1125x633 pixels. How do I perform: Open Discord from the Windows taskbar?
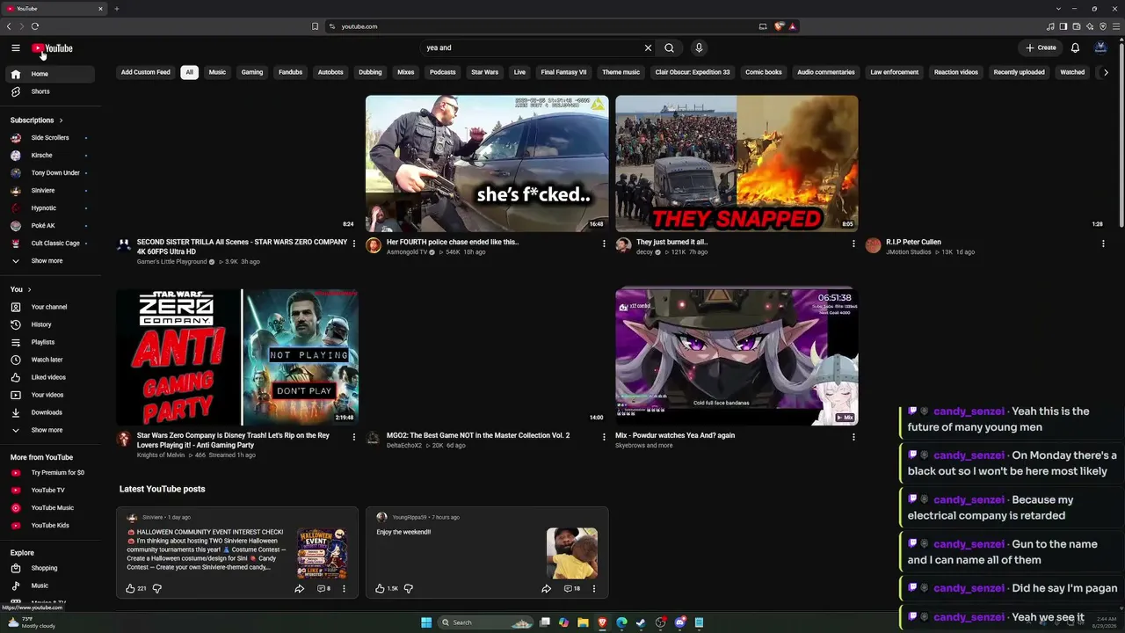coord(679,622)
